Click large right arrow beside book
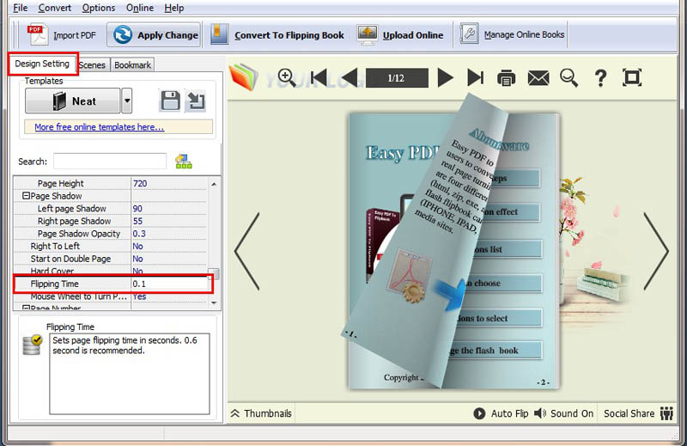The height and width of the screenshot is (446, 687). [x=655, y=251]
